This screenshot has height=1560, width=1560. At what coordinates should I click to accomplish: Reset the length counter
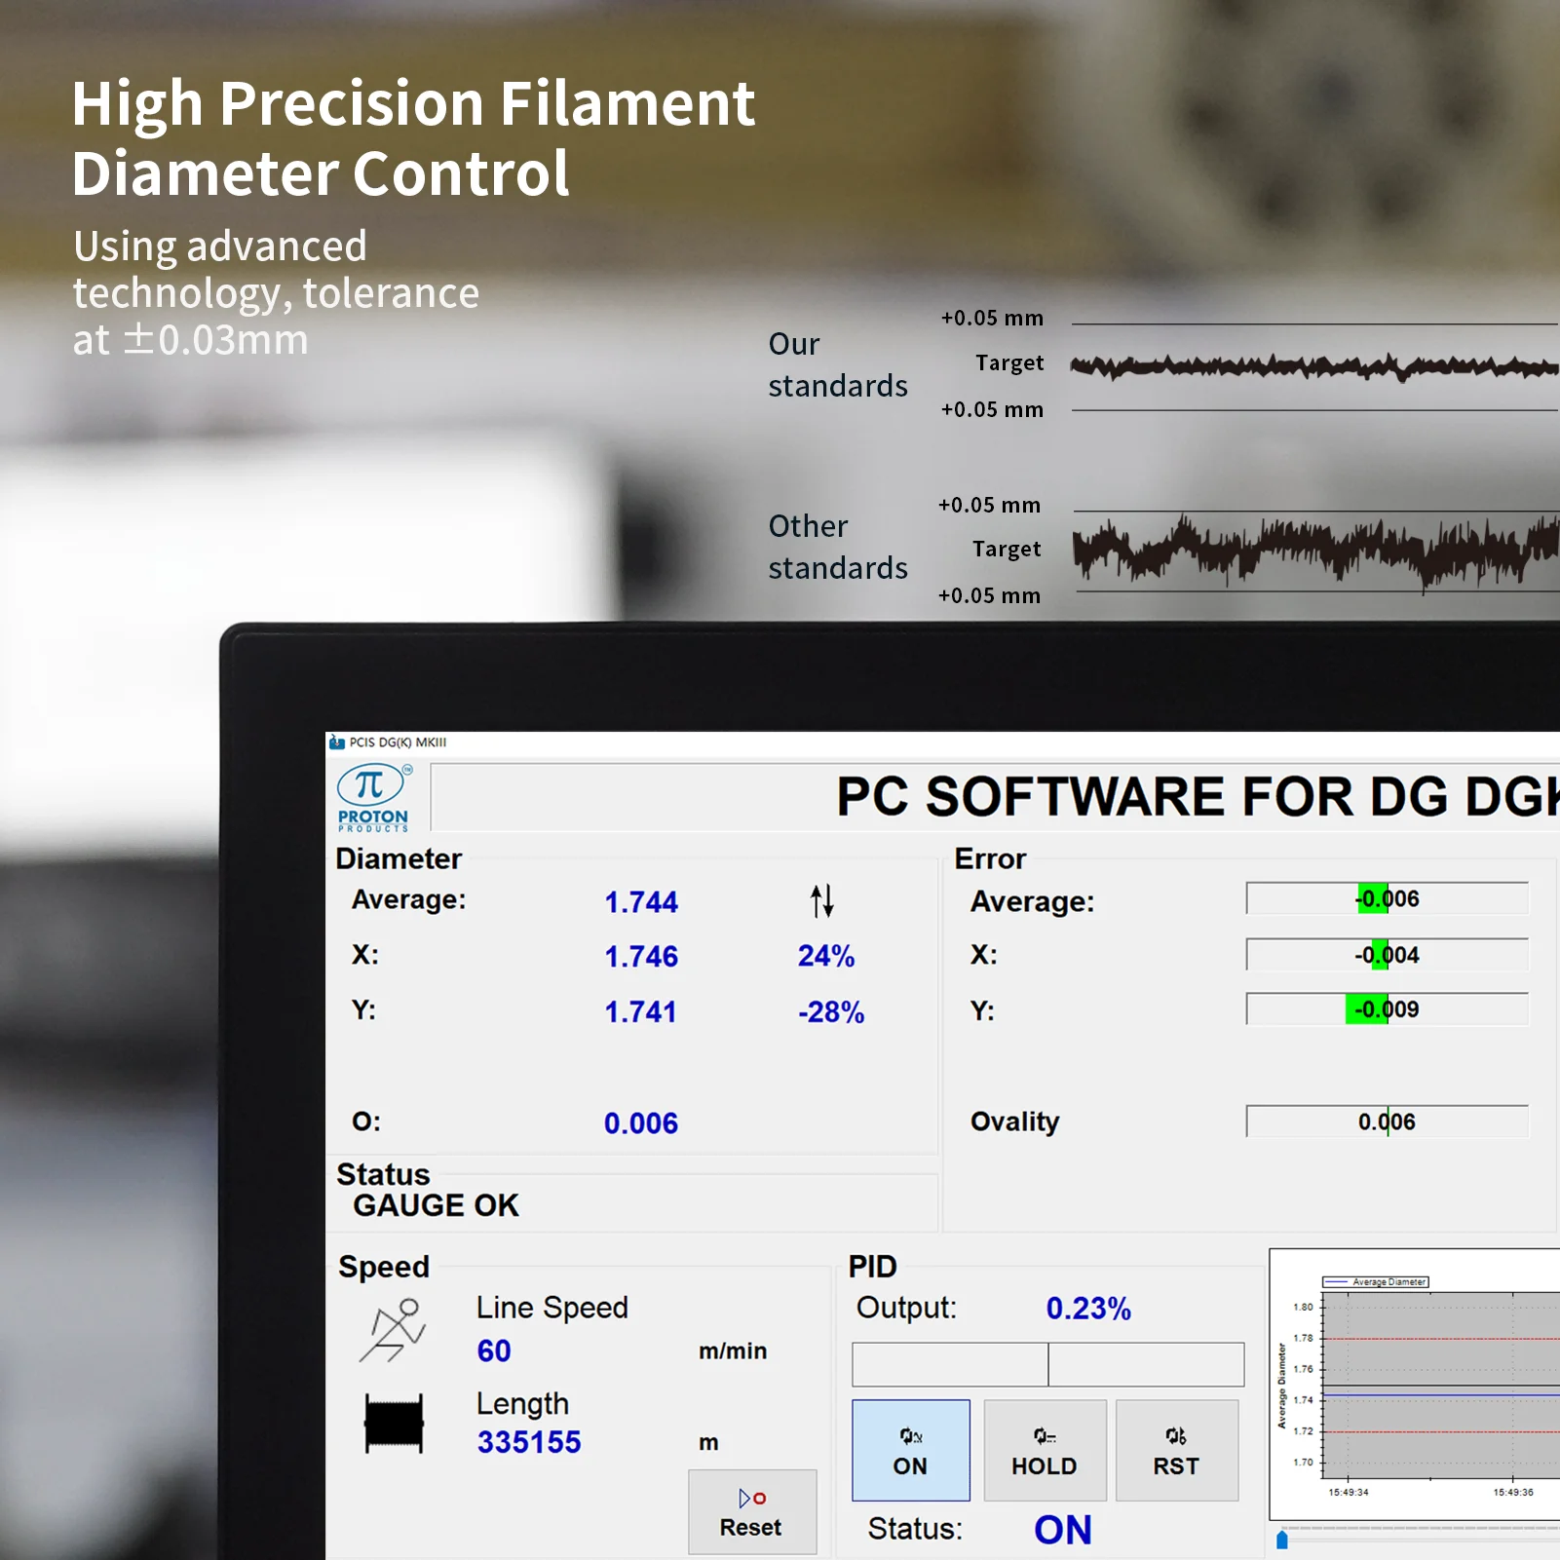pos(751,1511)
